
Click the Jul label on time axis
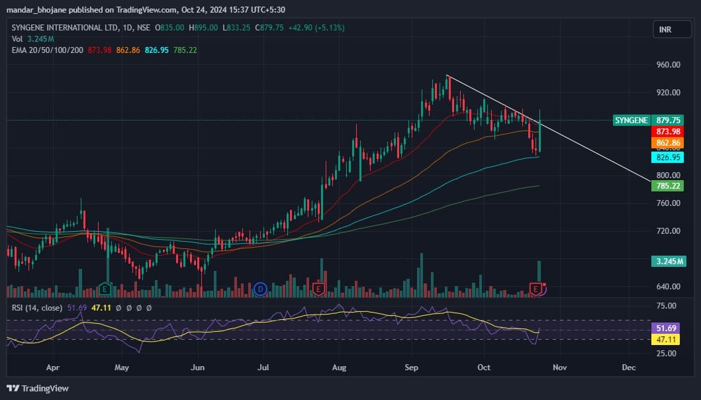click(263, 368)
